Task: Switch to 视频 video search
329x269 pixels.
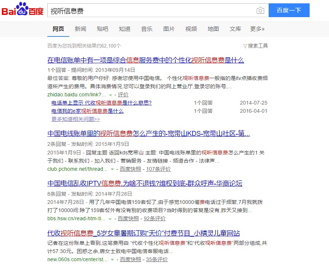Action: click(191, 29)
